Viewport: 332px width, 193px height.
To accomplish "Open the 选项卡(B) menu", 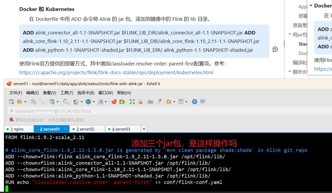I will pyautogui.click(x=86, y=93).
